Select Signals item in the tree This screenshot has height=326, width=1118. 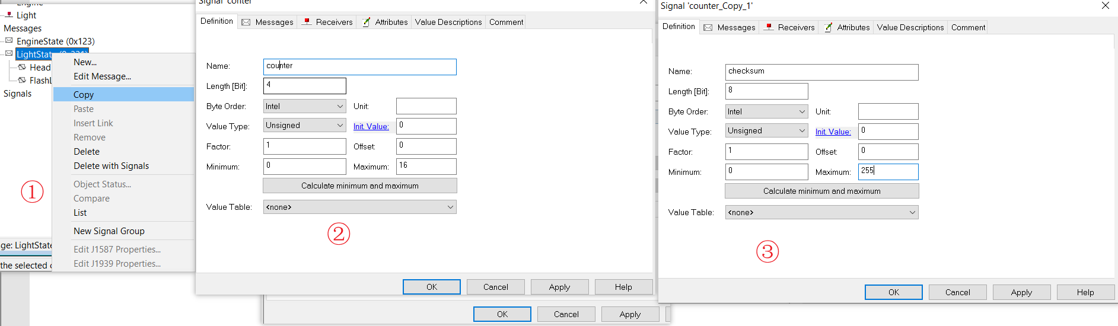pyautogui.click(x=18, y=94)
